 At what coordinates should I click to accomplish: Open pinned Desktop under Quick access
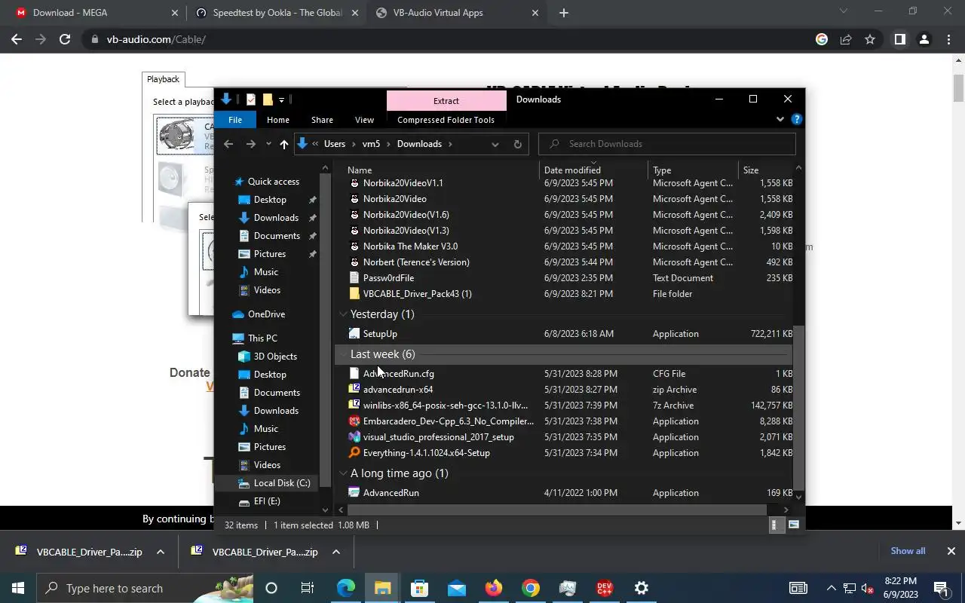coord(270,200)
